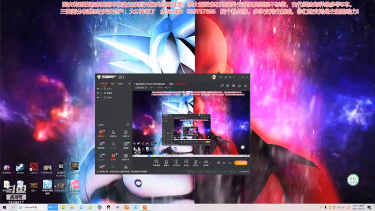Open the notification center icon

click(x=369, y=207)
